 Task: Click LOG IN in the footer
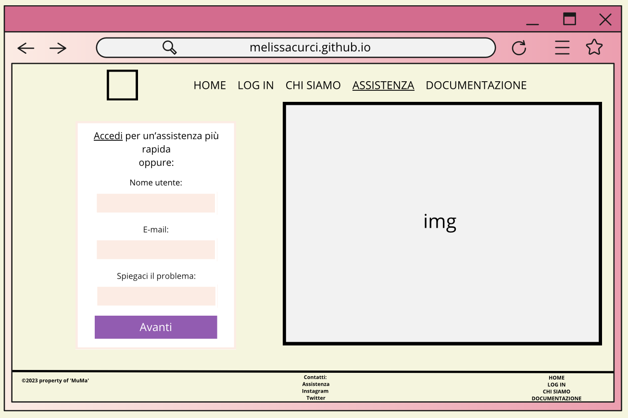(x=556, y=385)
